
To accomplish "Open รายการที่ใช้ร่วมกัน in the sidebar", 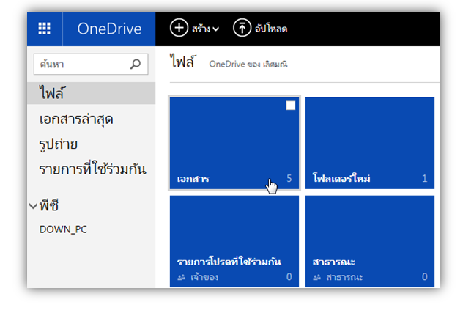I will [x=93, y=169].
